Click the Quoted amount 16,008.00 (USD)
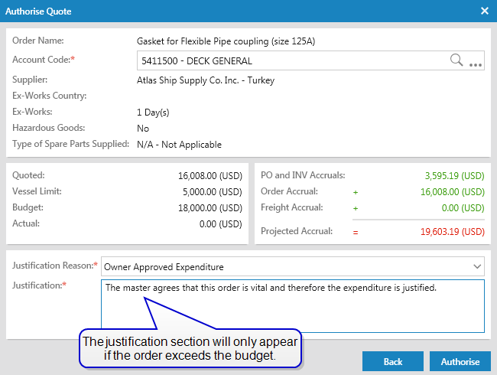 (210, 174)
